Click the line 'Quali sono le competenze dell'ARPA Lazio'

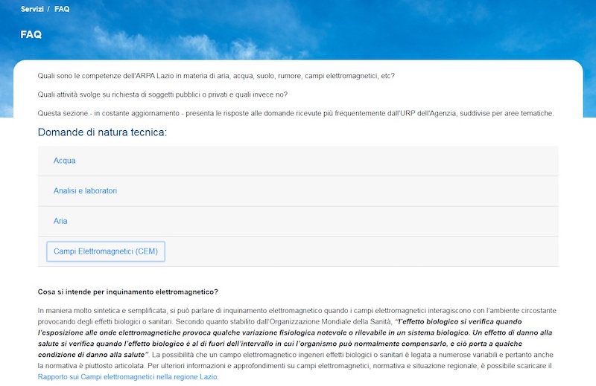(216, 76)
